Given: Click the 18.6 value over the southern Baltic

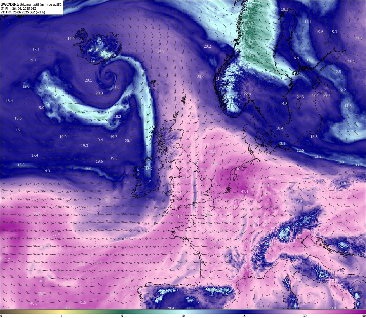Looking at the screenshot, I should pyautogui.click(x=314, y=137).
